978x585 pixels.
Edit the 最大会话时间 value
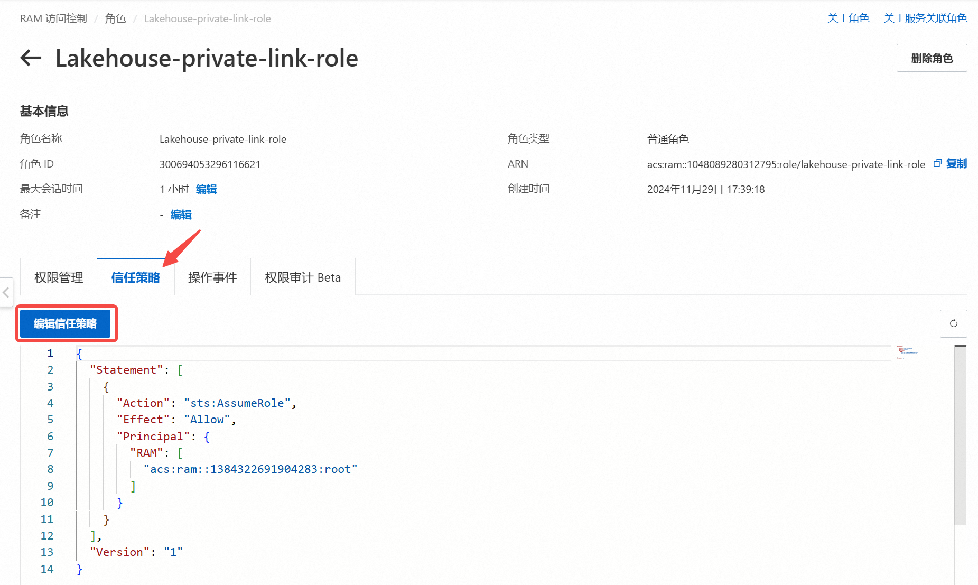(x=206, y=189)
